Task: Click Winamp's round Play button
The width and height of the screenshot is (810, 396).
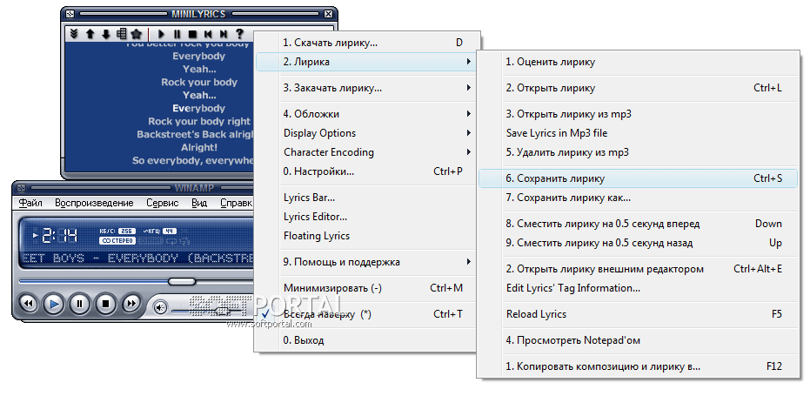Action: tap(54, 304)
